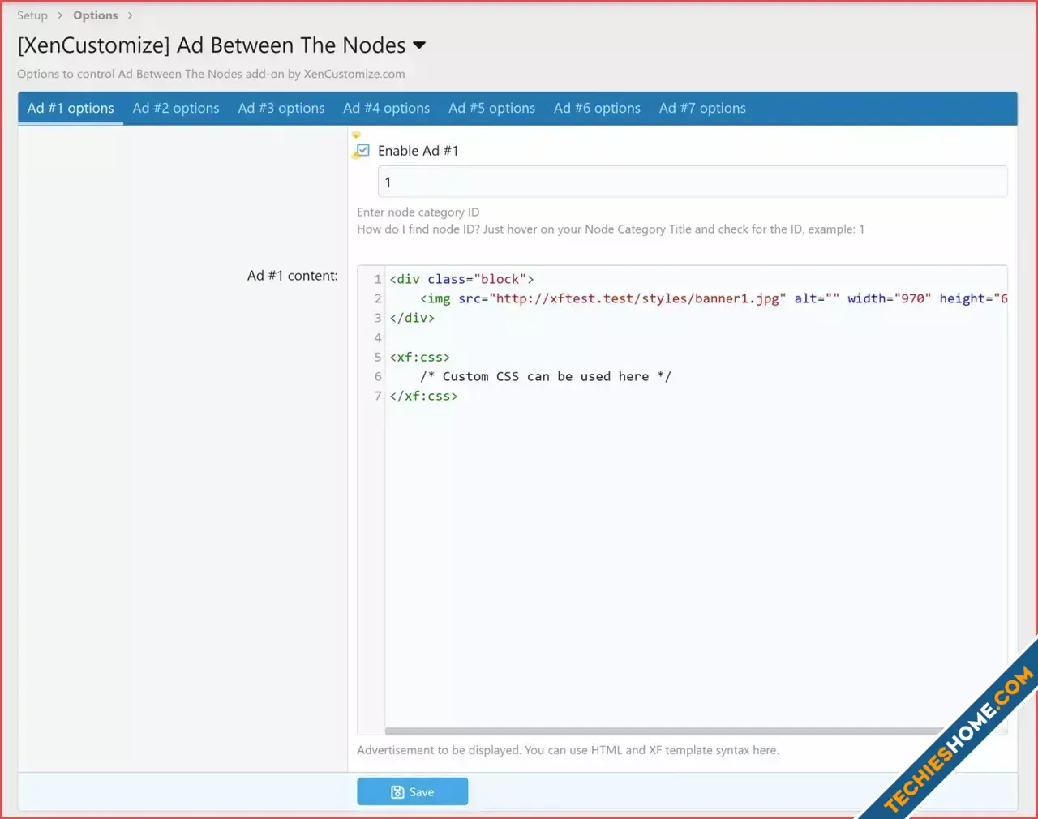The image size is (1038, 819).
Task: Open the Ad #4 options tab
Action: click(387, 108)
